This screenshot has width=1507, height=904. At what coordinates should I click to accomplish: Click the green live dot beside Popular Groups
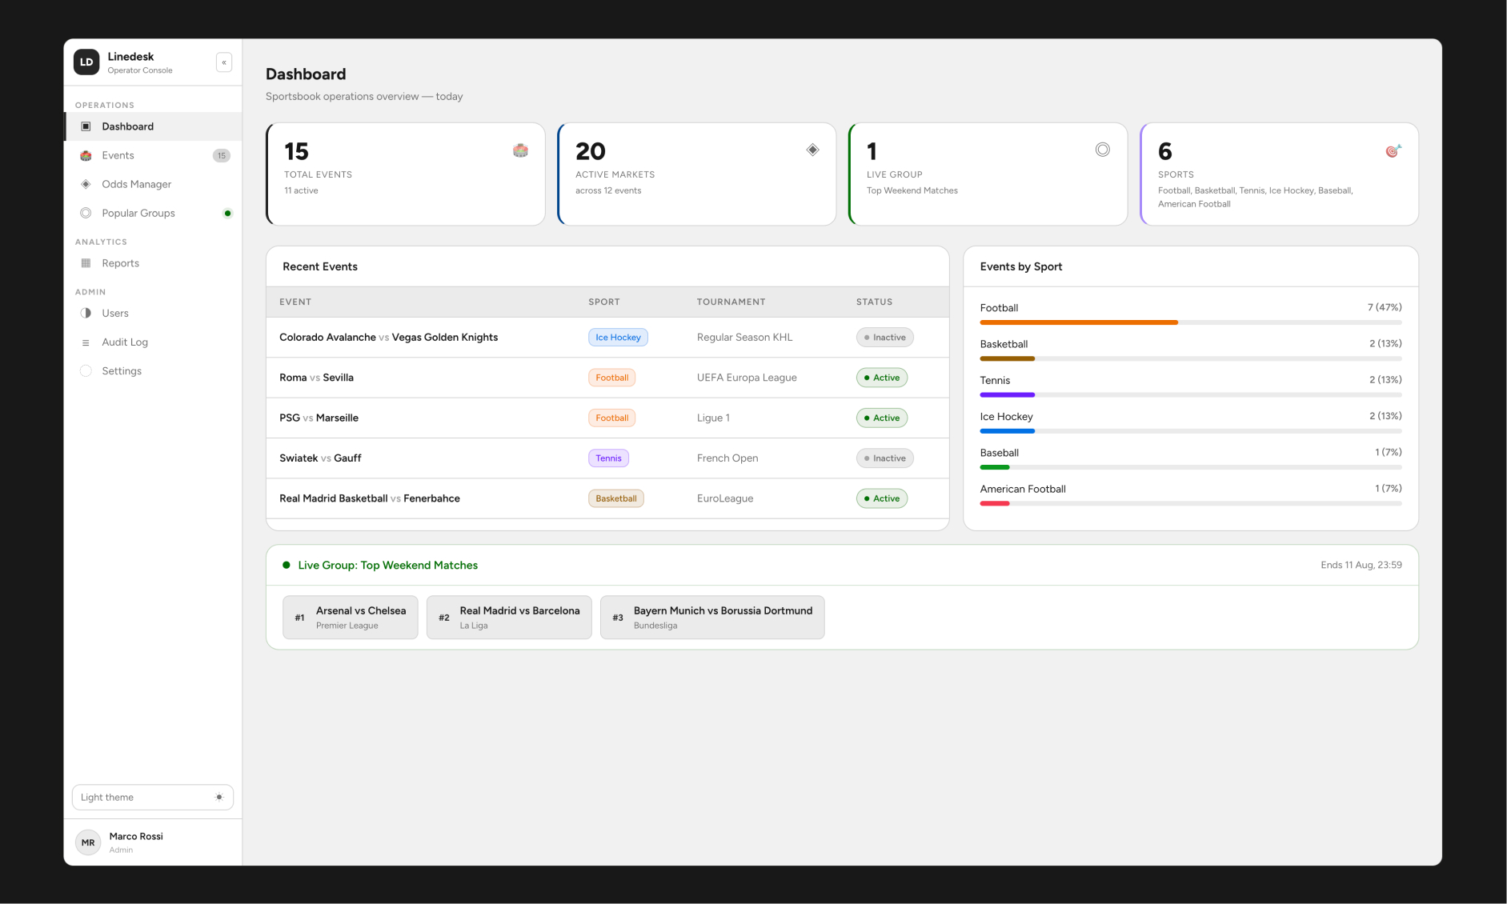pyautogui.click(x=227, y=213)
